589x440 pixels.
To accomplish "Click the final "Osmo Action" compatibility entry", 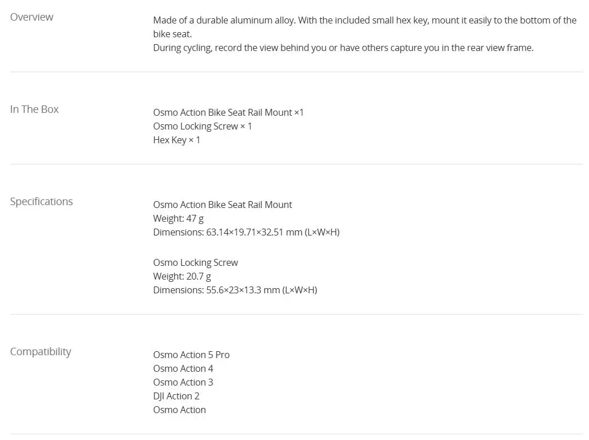I will click(x=179, y=410).
